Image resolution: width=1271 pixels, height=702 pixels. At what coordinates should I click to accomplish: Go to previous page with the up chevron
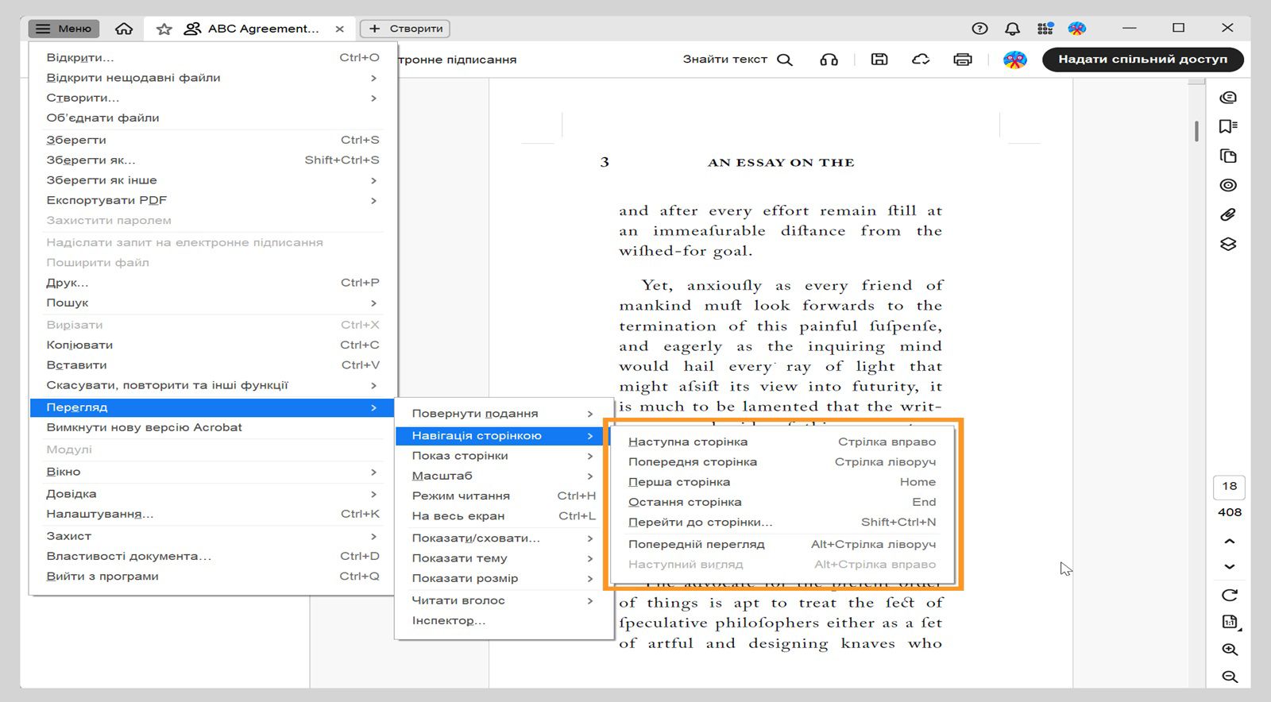[x=1230, y=542]
